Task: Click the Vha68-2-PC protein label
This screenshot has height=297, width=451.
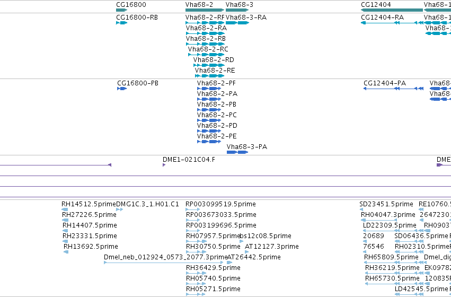Action: point(217,115)
